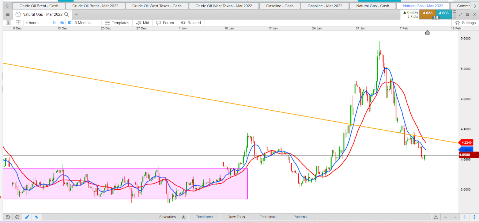Toggle the vertical scale lock icon
The width and height of the screenshot is (479, 223).
(474, 217)
